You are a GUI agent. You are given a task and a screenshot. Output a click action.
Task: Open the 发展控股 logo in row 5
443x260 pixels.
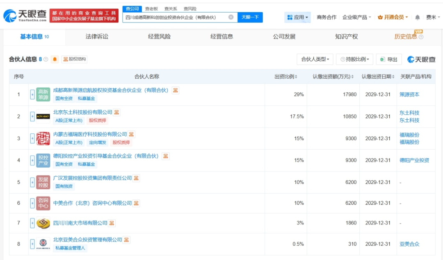click(43, 182)
